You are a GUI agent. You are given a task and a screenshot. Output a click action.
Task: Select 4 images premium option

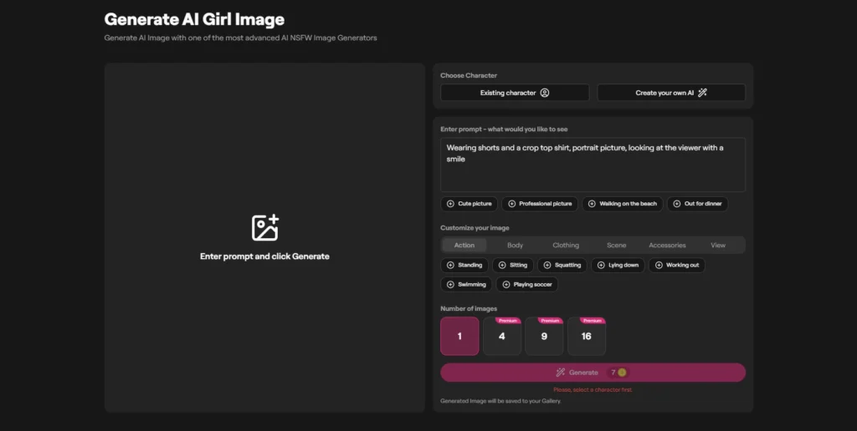tap(502, 336)
